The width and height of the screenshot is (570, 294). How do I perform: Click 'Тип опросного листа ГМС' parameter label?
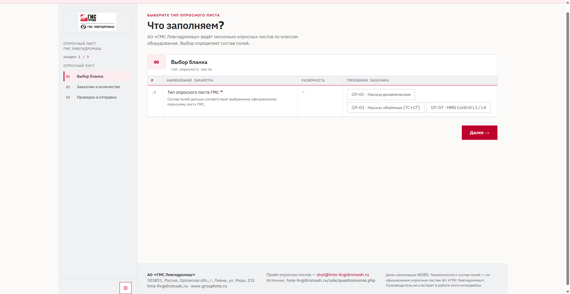coord(193,93)
